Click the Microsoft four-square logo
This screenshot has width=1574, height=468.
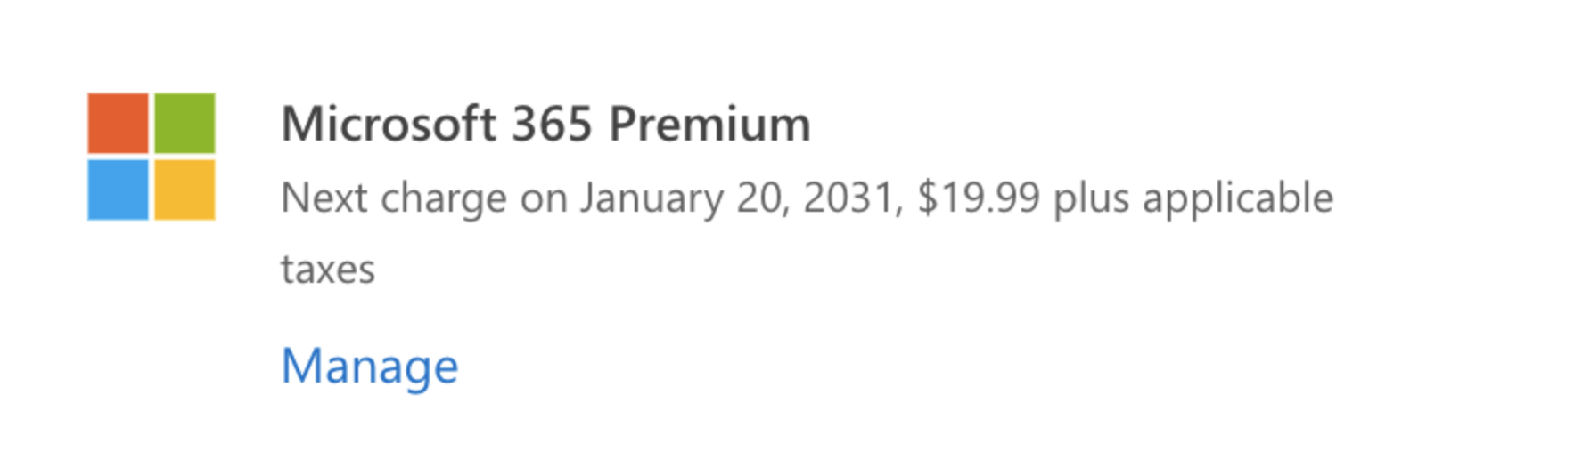click(x=152, y=157)
